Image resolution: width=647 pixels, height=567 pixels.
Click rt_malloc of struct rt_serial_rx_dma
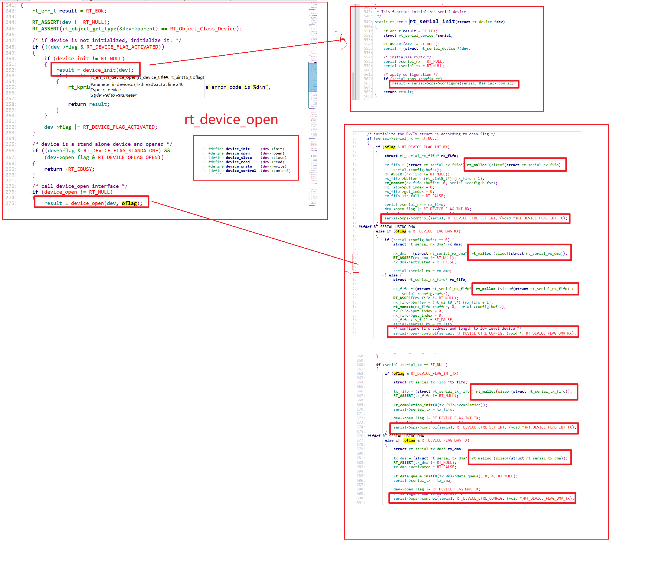[x=519, y=253]
